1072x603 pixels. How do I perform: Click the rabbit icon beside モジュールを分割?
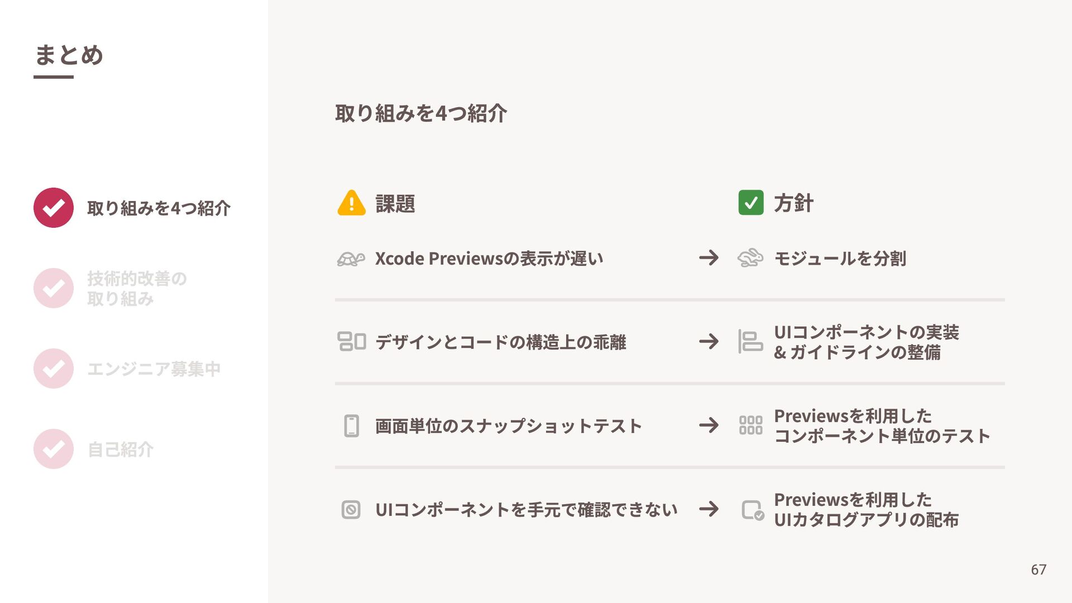click(750, 258)
